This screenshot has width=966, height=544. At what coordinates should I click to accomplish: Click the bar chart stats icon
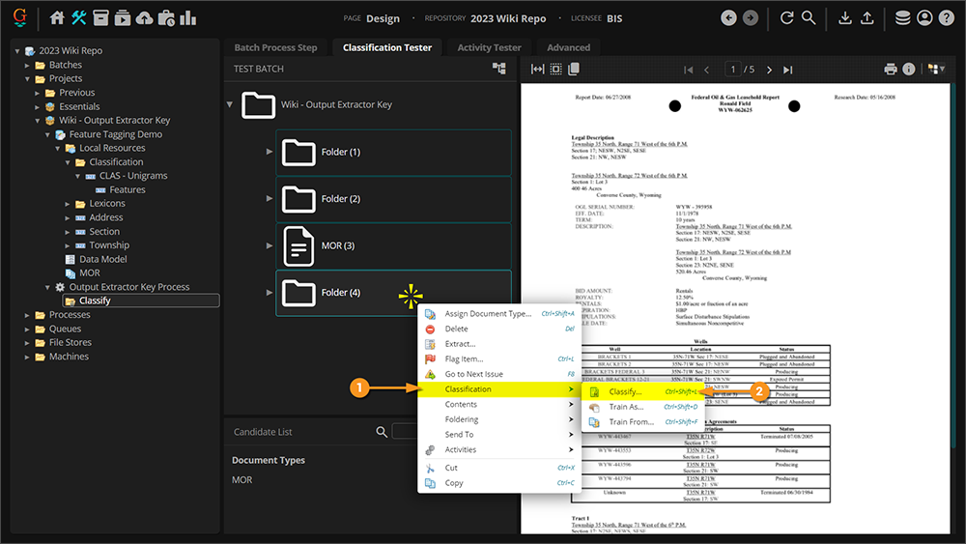pos(187,18)
